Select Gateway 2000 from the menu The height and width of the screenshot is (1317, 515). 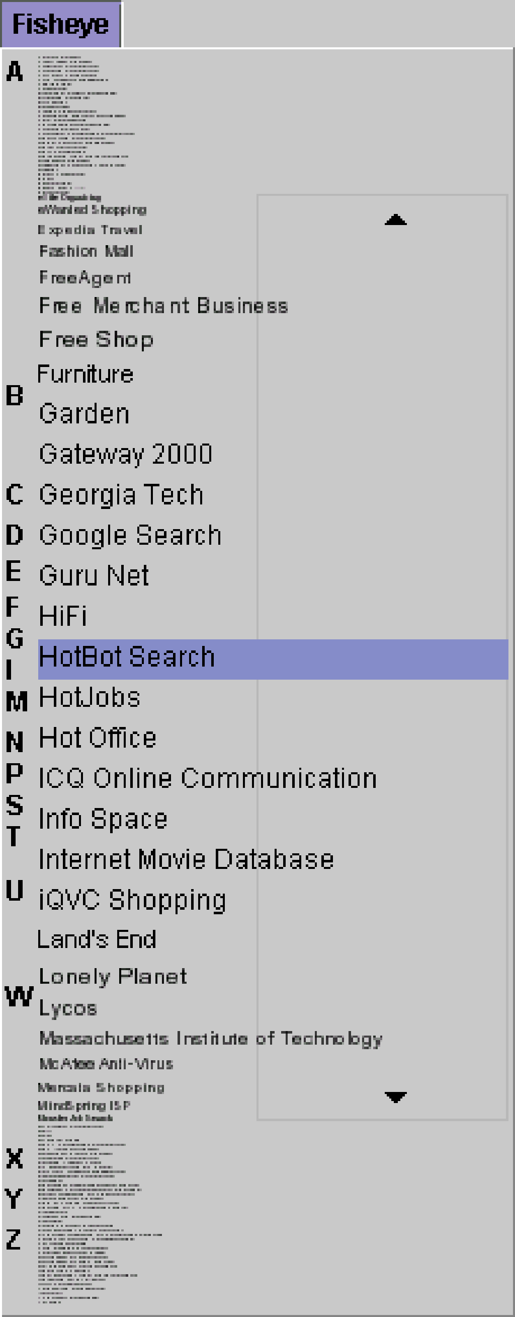(126, 454)
